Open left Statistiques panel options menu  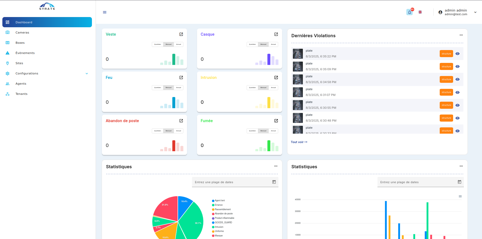tap(276, 166)
